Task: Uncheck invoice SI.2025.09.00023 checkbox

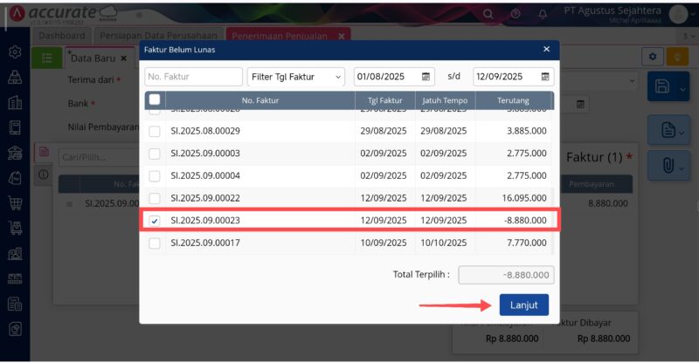Action: 155,221
